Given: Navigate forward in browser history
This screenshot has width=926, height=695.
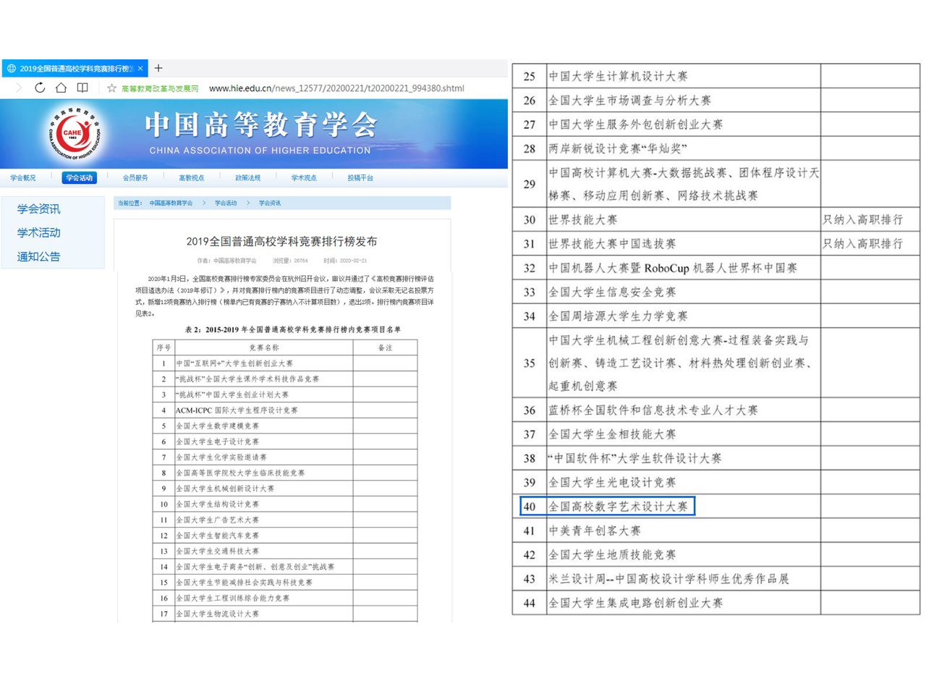Looking at the screenshot, I should pos(19,88).
